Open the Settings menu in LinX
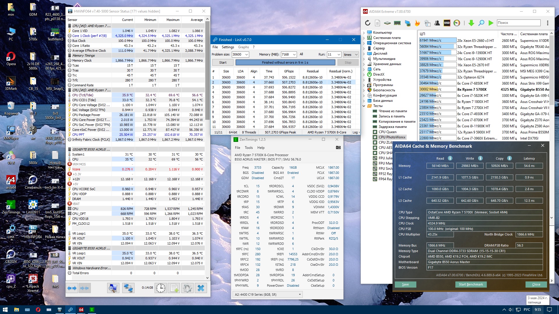Screen dimensions: 559x314 click(x=228, y=47)
